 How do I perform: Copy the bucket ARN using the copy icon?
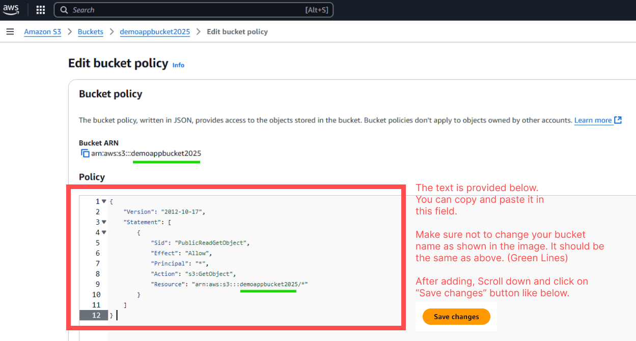85,153
